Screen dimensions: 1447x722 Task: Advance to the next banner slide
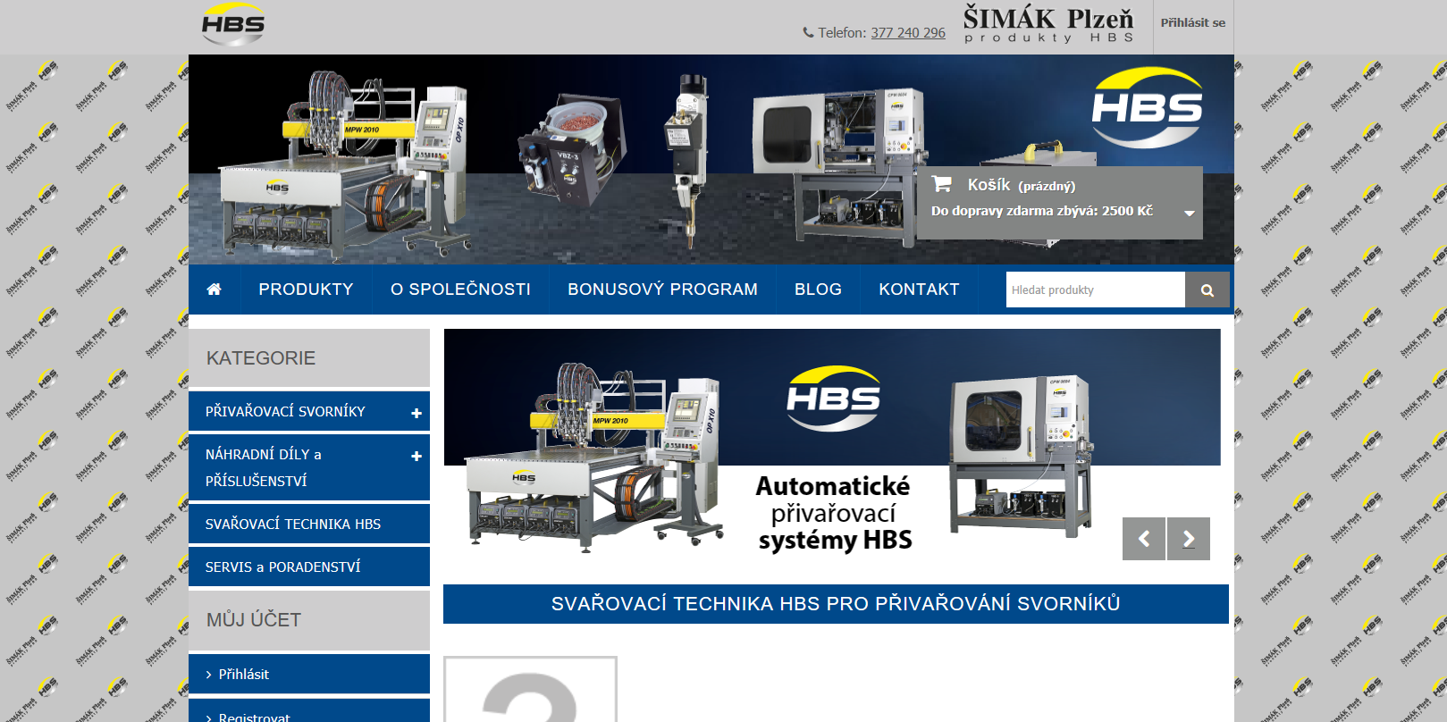[1189, 539]
